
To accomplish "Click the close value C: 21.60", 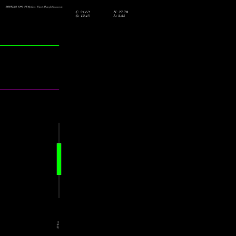I will (83, 12).
